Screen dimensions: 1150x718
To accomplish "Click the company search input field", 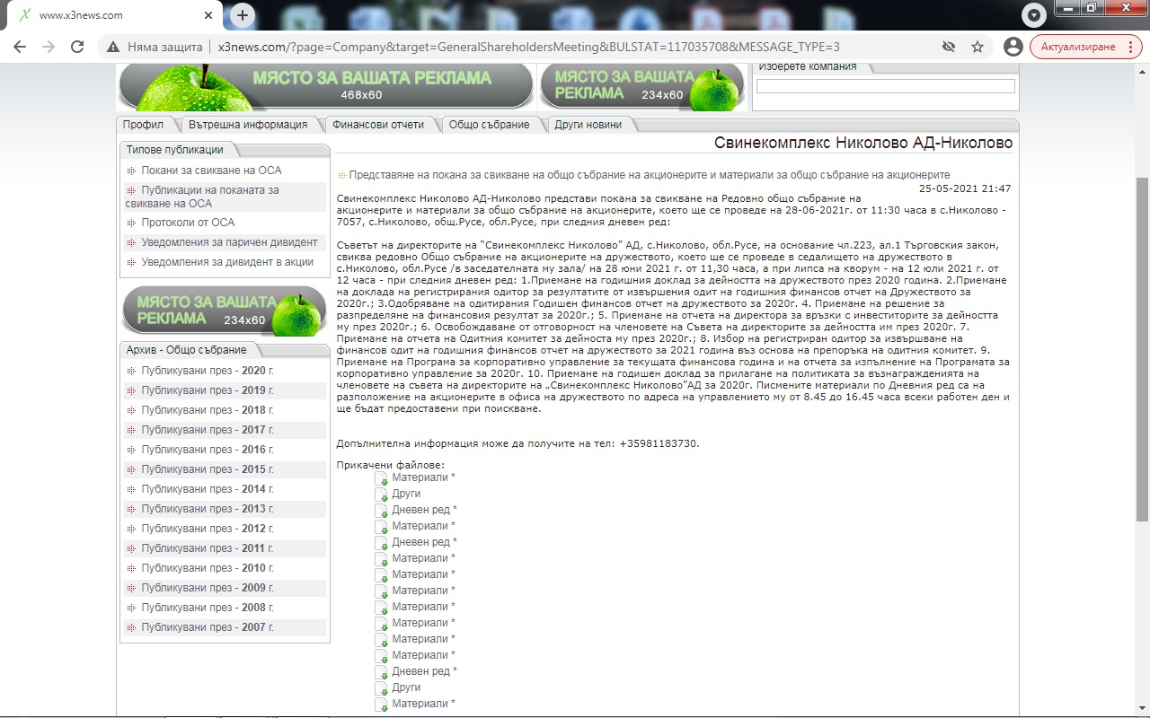I will tap(885, 86).
